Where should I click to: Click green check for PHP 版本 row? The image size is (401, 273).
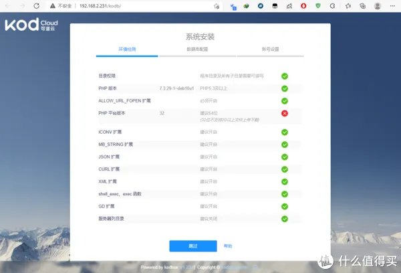point(285,88)
